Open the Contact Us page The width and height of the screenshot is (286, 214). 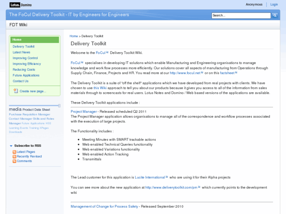20,81
